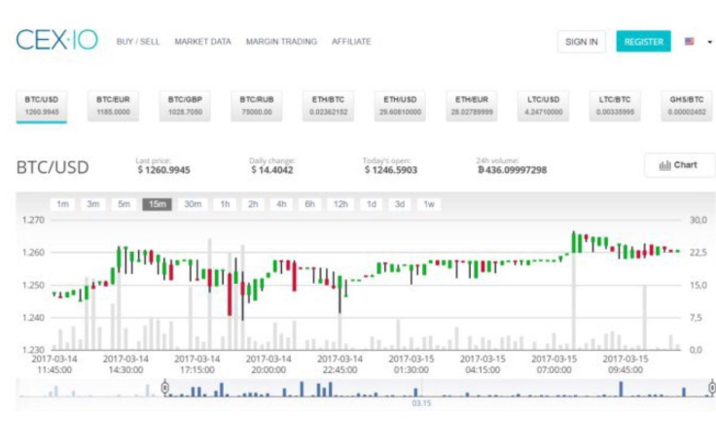Select the BTC/EUR pair tab
The height and width of the screenshot is (447, 716).
(113, 106)
